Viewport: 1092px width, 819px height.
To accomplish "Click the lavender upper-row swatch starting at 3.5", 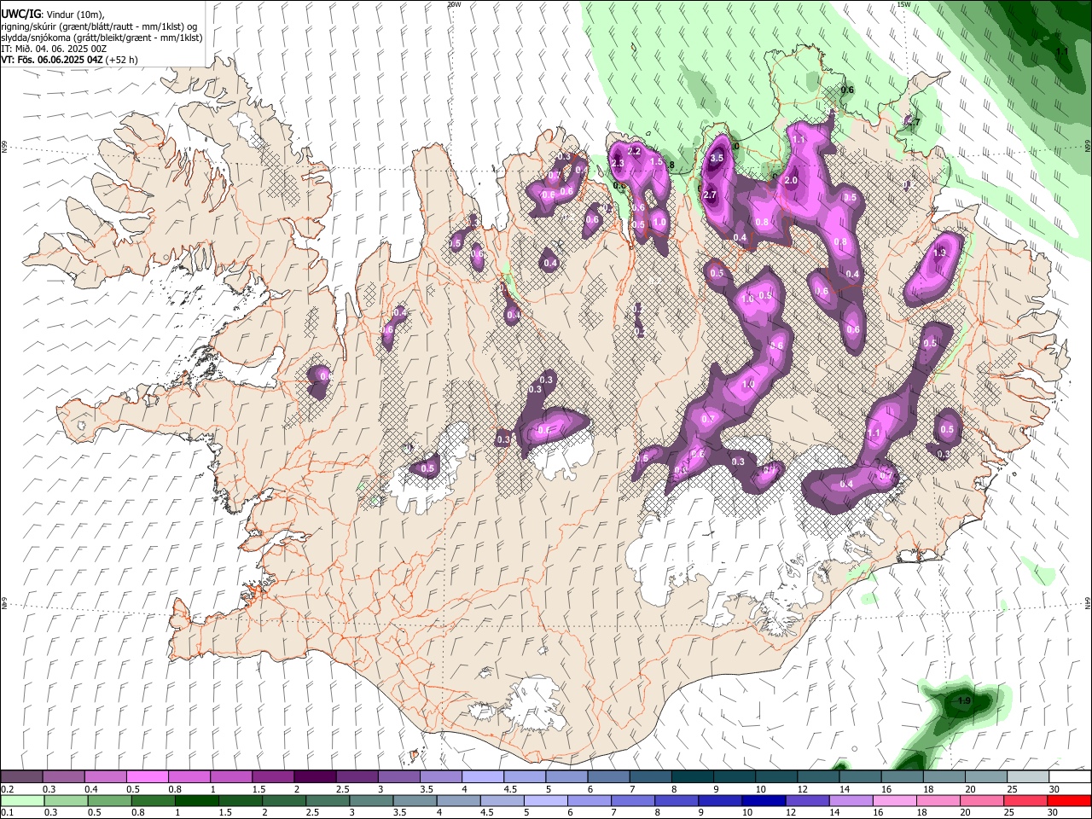I will (440, 777).
